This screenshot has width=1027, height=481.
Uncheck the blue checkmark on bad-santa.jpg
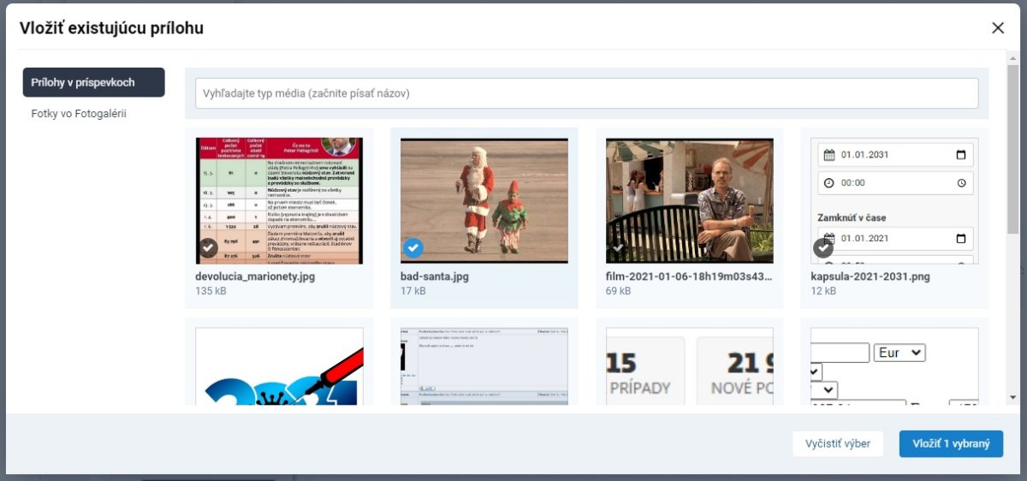[413, 248]
